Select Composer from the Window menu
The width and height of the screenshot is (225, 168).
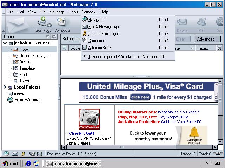(x=128, y=41)
